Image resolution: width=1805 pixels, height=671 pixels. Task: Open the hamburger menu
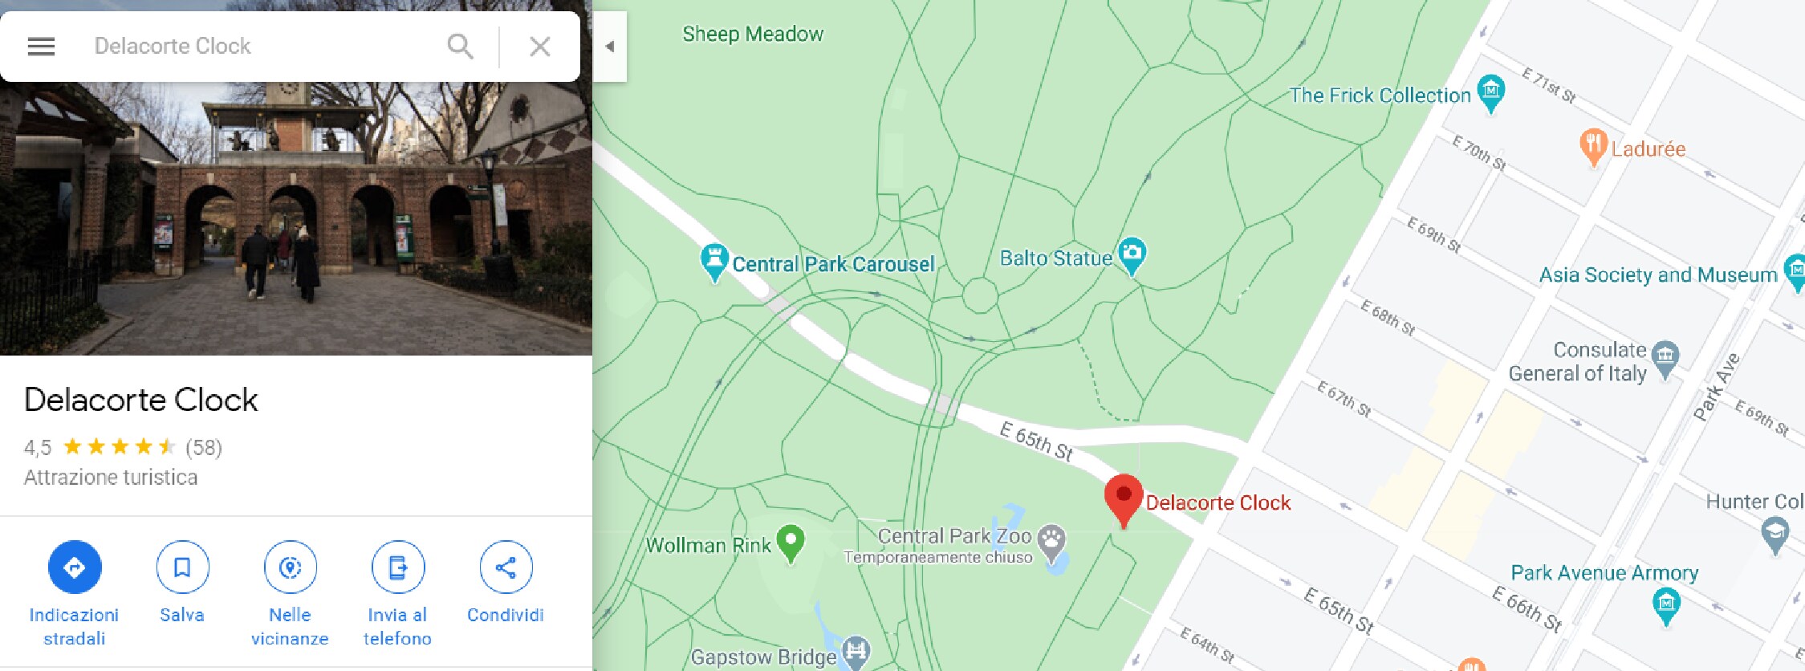41,47
